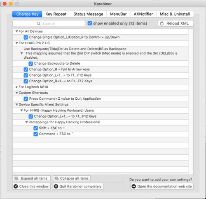Click the X icon on Quit Karabiner completely
The height and width of the screenshot is (199, 206).
[56, 186]
